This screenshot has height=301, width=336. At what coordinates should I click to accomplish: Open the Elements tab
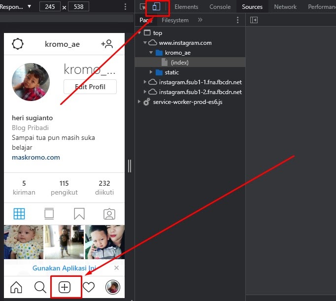click(x=186, y=7)
